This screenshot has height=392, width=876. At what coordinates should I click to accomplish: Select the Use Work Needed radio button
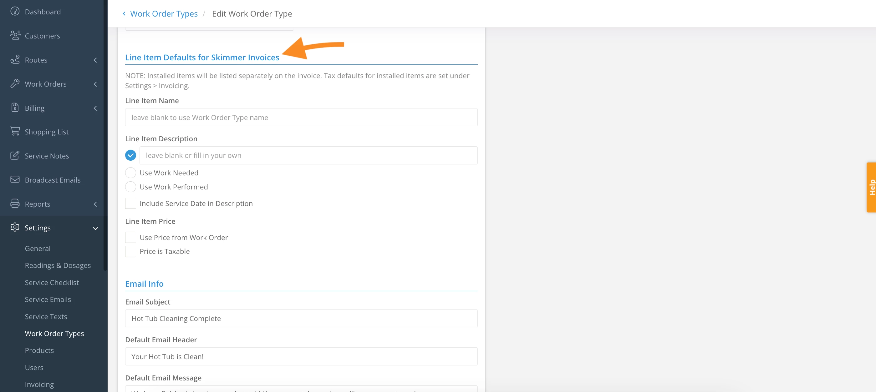(x=130, y=173)
